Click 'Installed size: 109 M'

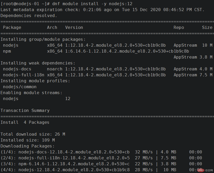pos(28,140)
